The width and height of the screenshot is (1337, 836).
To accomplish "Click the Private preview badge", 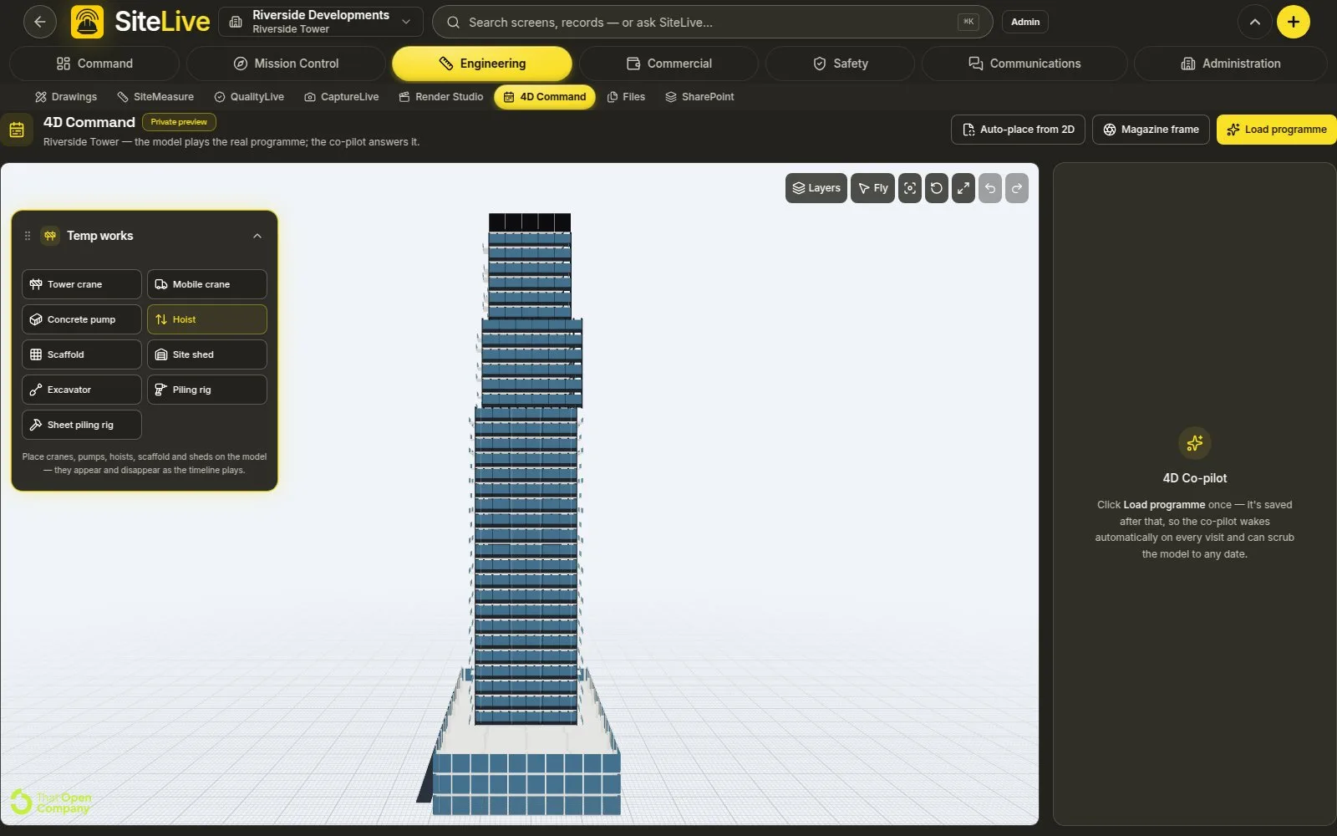I will 179,122.
